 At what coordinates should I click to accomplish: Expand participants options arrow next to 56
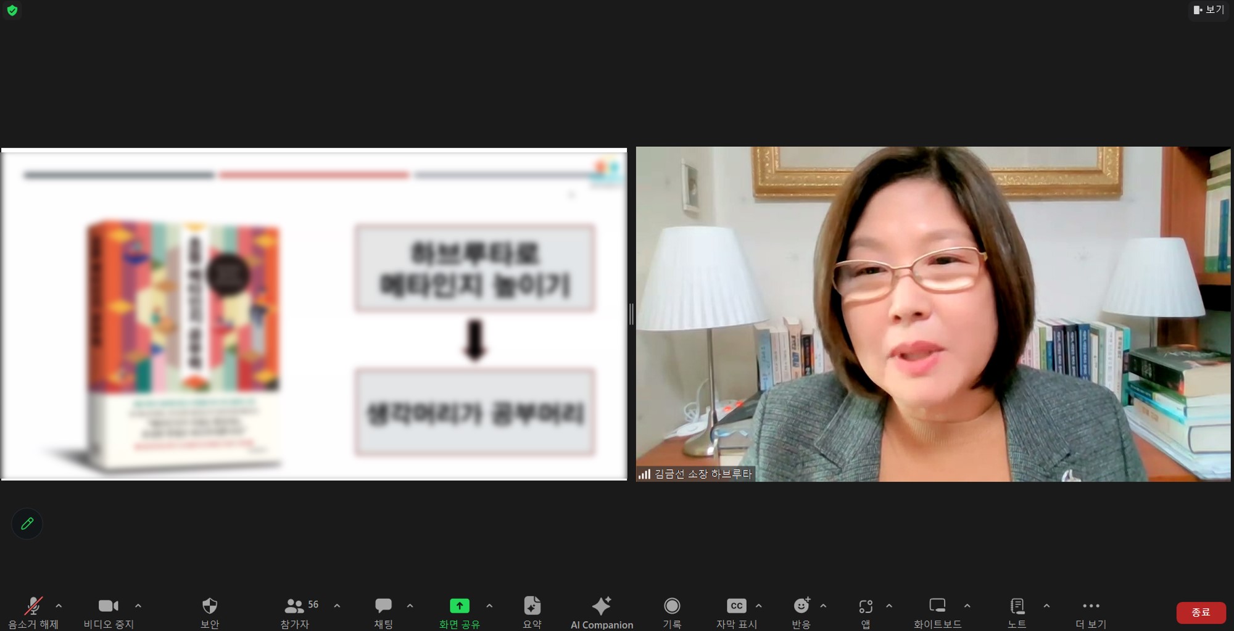pyautogui.click(x=337, y=606)
